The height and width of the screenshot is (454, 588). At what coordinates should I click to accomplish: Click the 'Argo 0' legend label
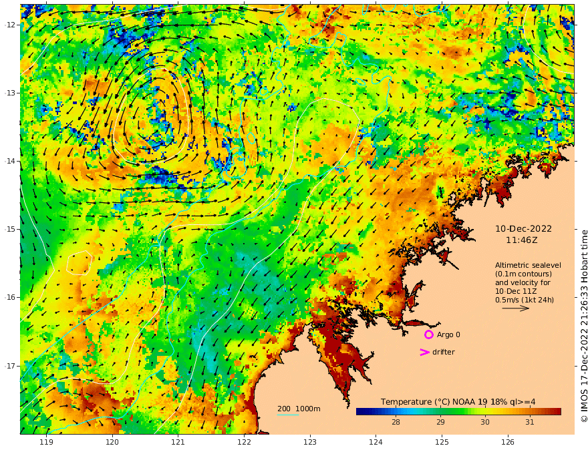(448, 335)
